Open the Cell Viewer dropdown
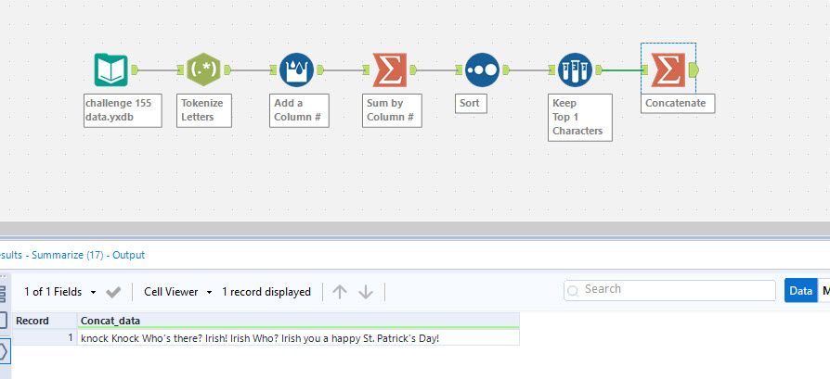830x379 pixels. tap(178, 292)
